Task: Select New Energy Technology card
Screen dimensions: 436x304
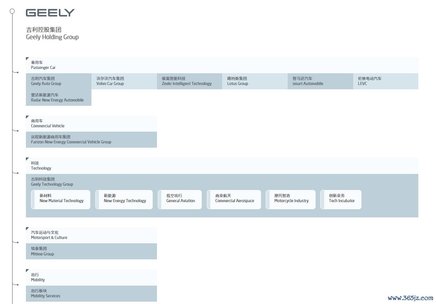Action: pyautogui.click(x=124, y=199)
